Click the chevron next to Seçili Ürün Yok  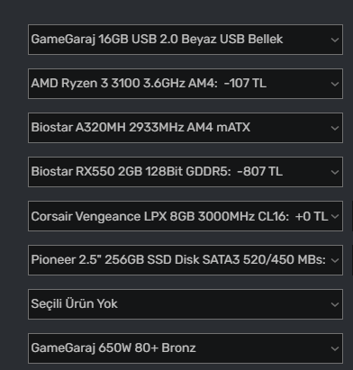pos(335,304)
